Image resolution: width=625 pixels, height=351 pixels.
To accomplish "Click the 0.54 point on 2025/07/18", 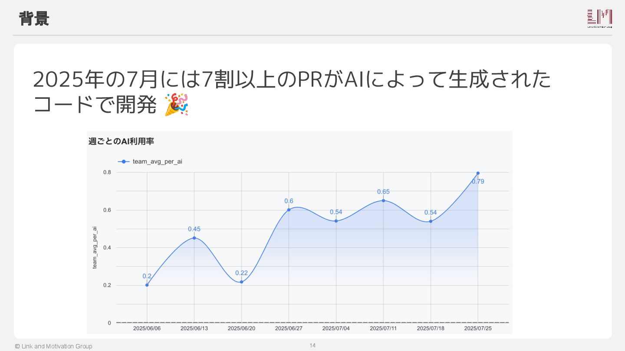I will click(x=431, y=221).
